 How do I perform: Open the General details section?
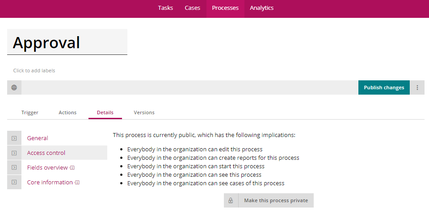(x=38, y=138)
